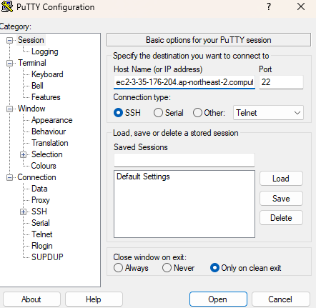
Task: Click the Saved Sessions name field
Action: click(x=184, y=160)
